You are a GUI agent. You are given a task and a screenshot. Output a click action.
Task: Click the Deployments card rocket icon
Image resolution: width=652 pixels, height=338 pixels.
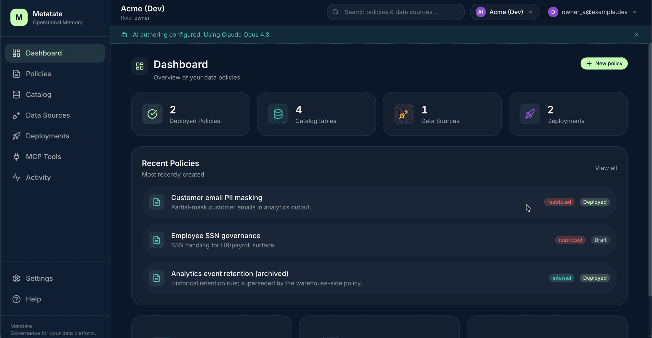(x=530, y=114)
